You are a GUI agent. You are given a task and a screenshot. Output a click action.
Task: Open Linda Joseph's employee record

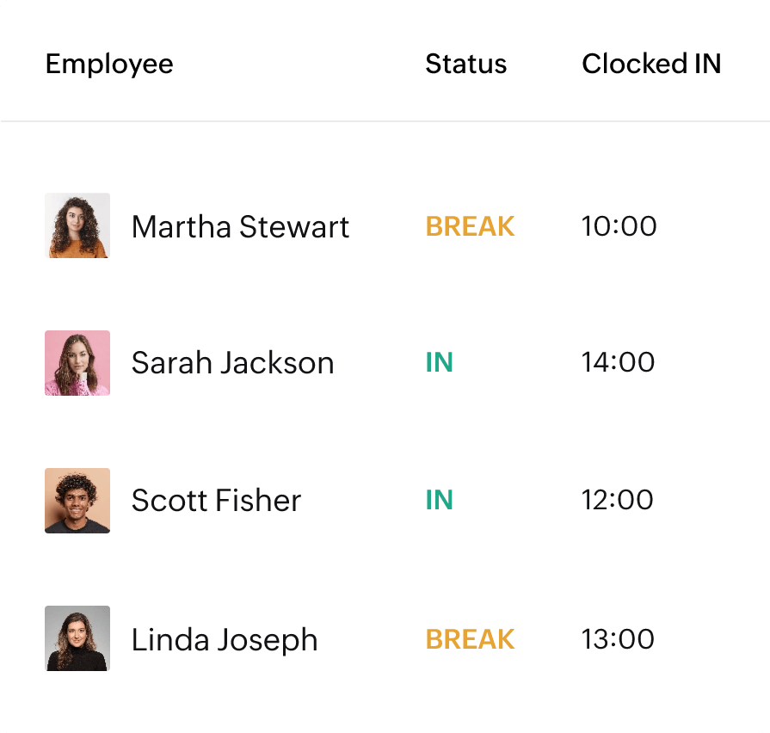pos(224,638)
